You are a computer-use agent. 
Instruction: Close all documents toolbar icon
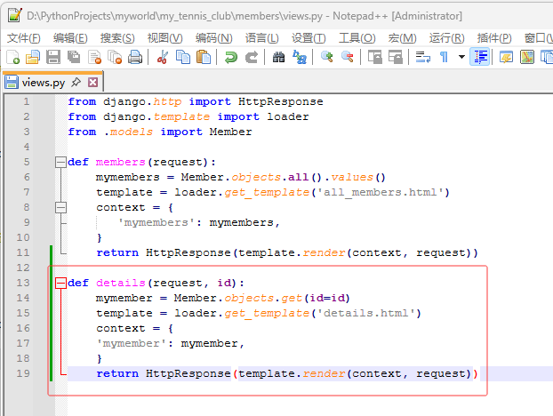click(115, 57)
